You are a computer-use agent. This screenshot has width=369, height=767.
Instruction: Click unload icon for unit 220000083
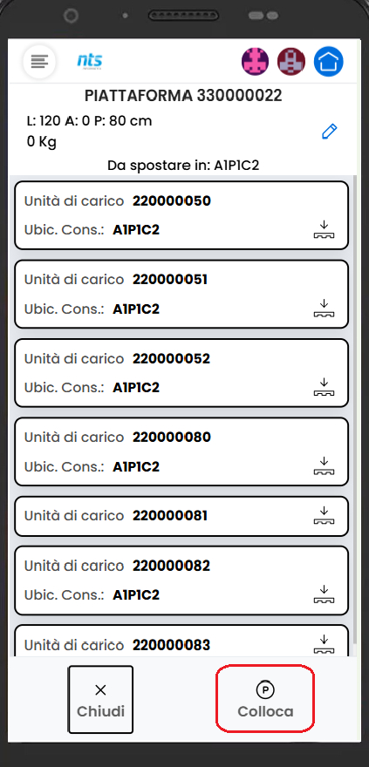tap(324, 644)
